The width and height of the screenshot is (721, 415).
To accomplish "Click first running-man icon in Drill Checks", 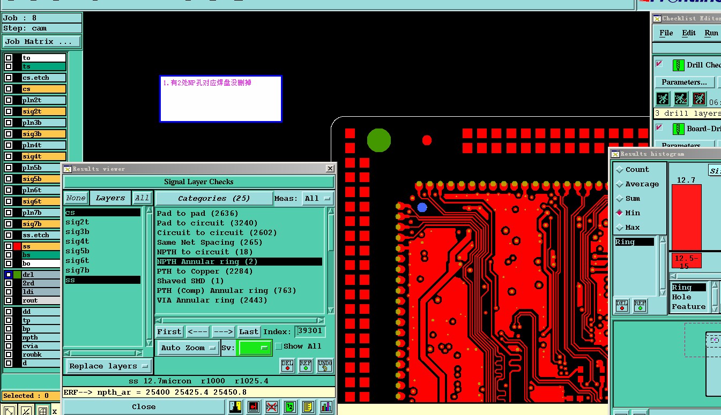I will click(663, 99).
